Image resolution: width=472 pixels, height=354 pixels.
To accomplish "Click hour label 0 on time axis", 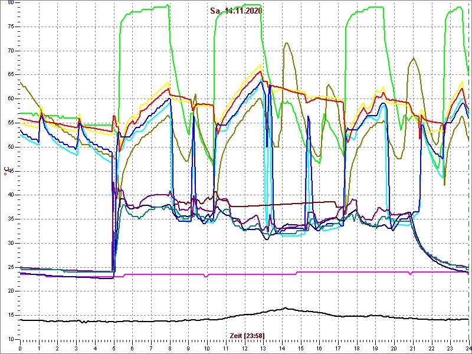I will (20, 348).
